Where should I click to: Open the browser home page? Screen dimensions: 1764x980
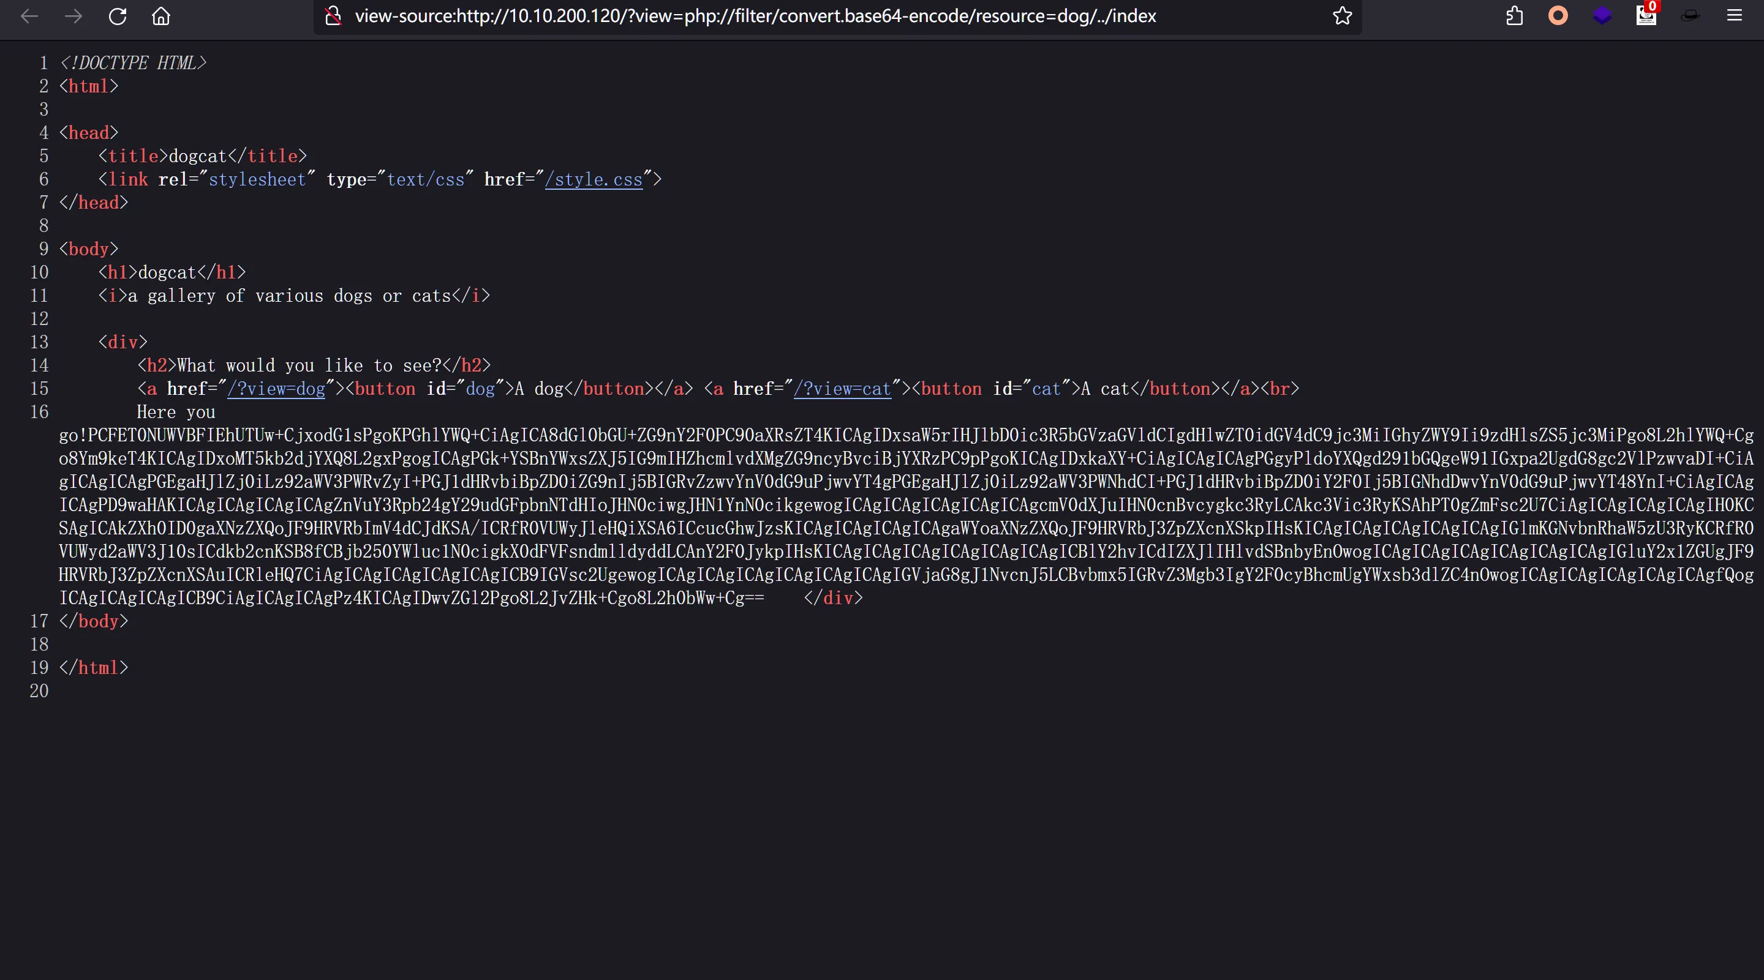(161, 16)
